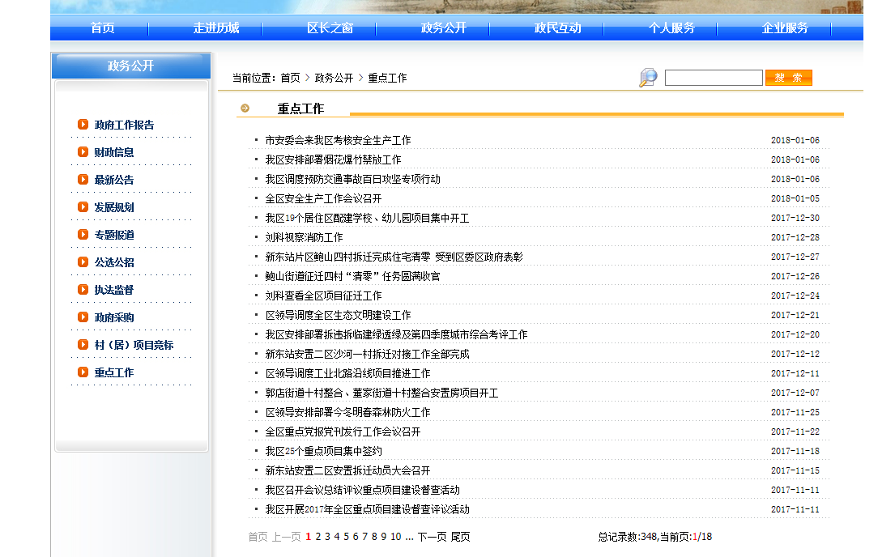Open article 我区25个重点项目集中签约
Viewport: 895px width, 557px height.
click(x=324, y=451)
